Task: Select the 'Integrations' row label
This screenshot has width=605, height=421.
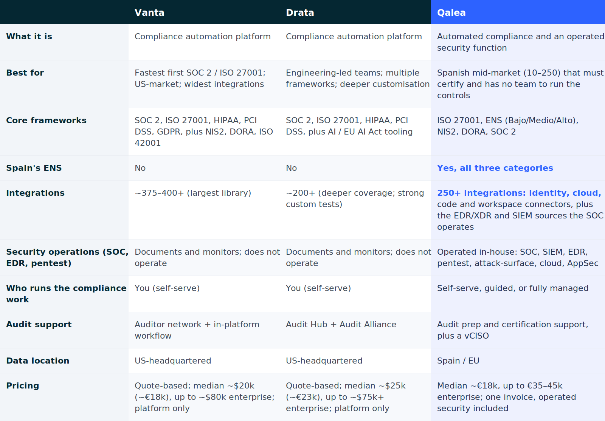Action: coord(35,193)
